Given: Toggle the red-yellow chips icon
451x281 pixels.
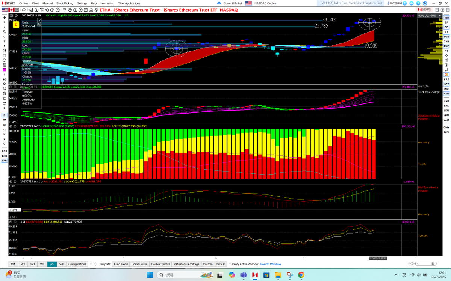Looking at the screenshot, I should pos(446,75).
